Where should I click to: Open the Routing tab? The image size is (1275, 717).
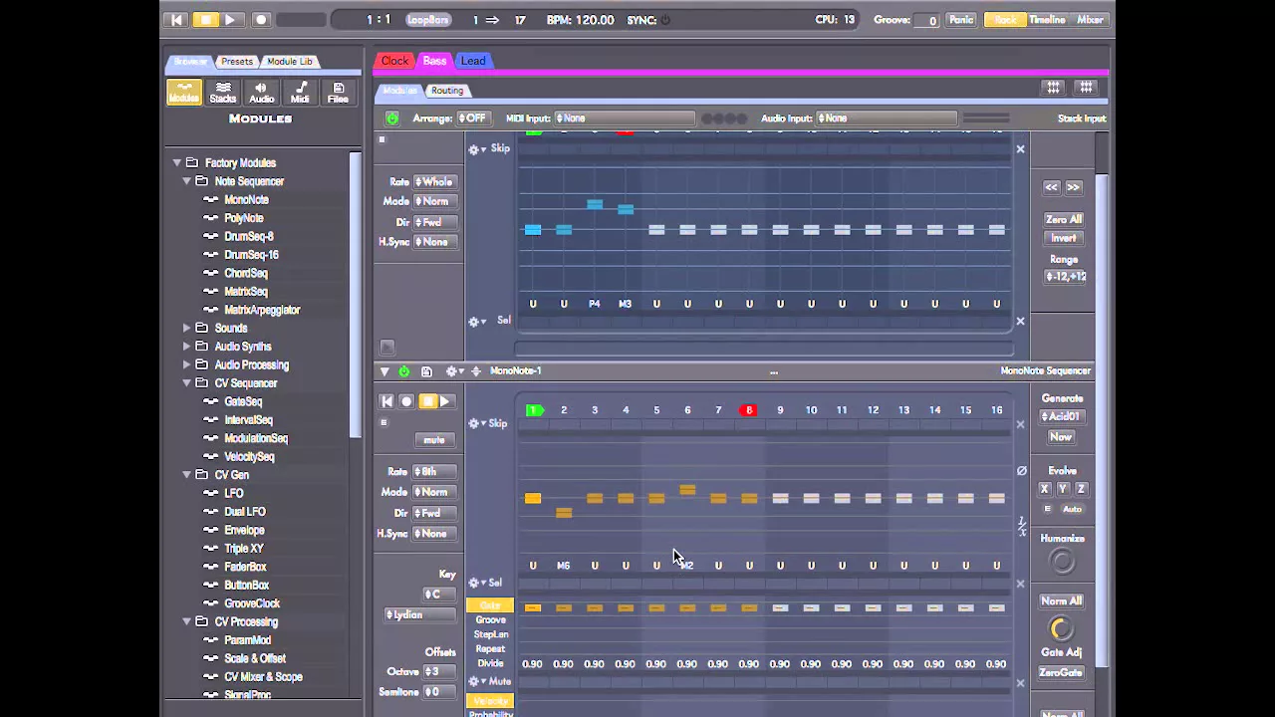[x=447, y=91]
